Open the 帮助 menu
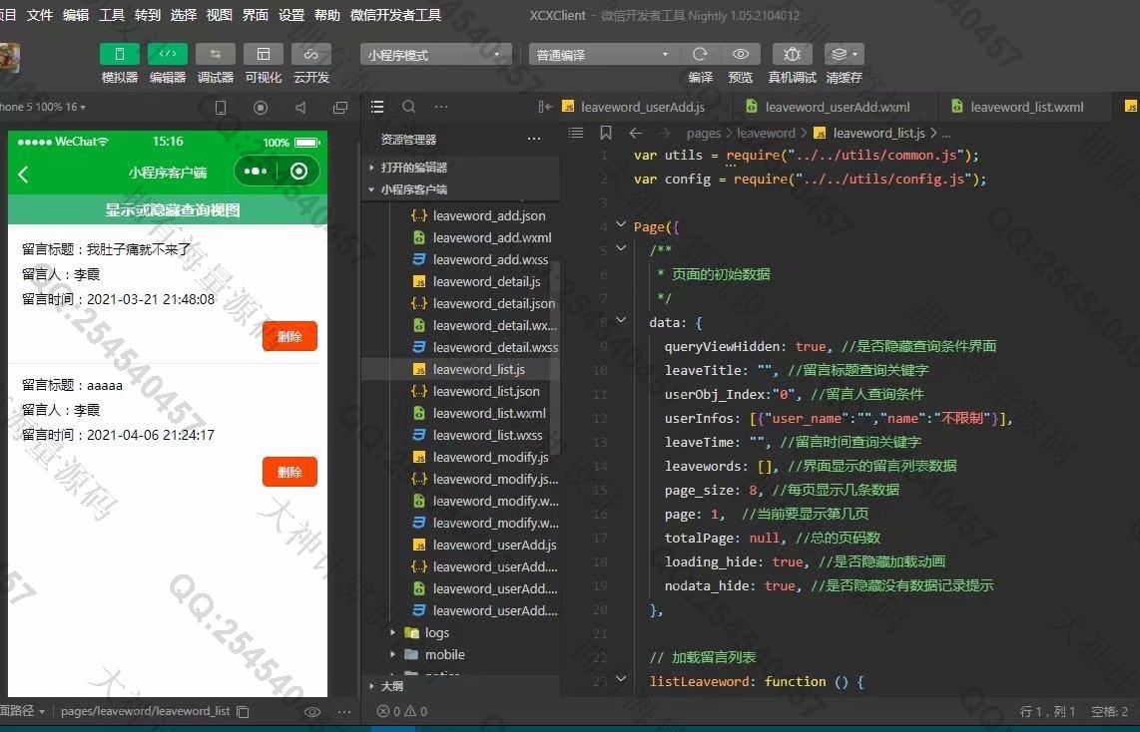The width and height of the screenshot is (1140, 732). pos(327,15)
